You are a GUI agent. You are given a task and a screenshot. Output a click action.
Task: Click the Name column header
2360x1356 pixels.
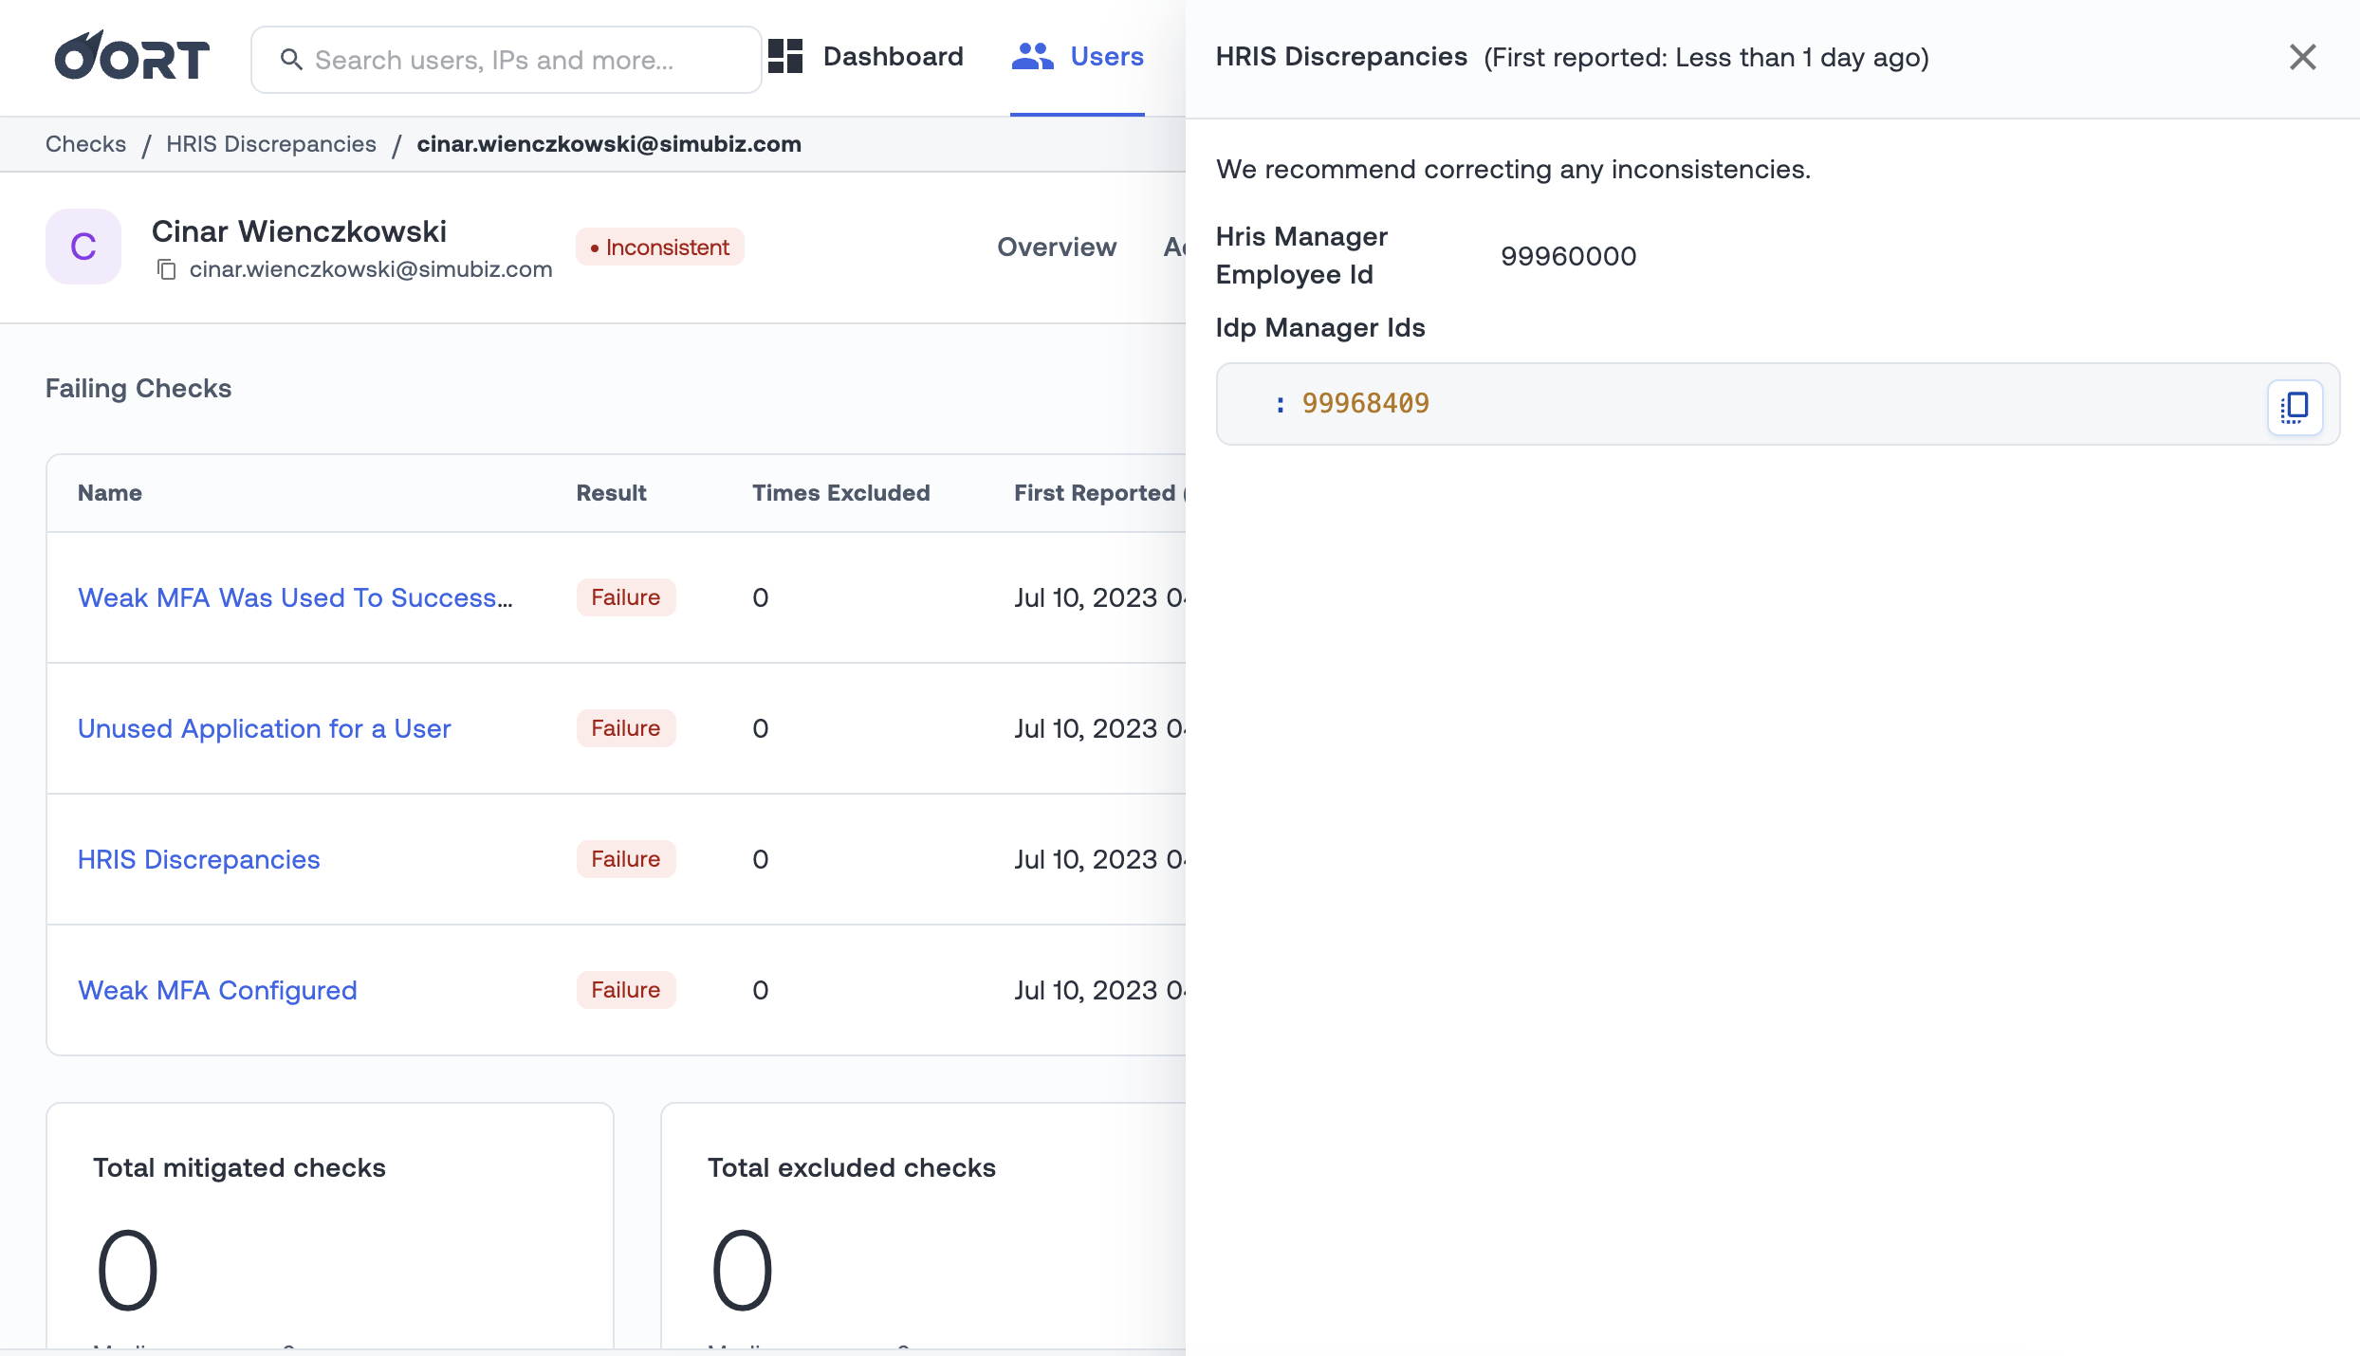(110, 493)
